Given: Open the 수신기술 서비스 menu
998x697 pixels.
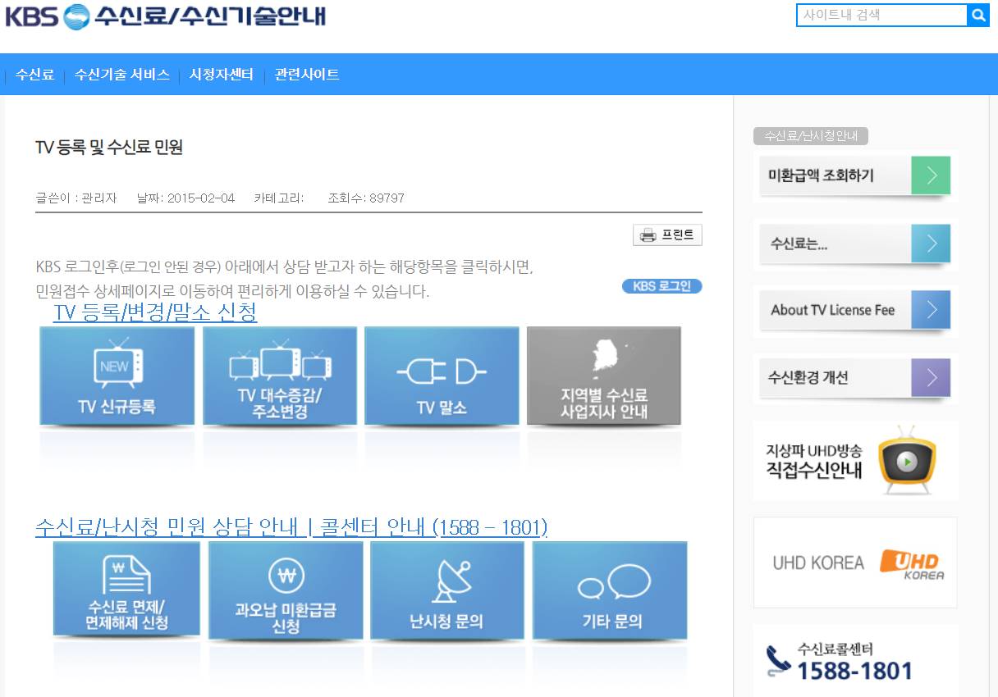Looking at the screenshot, I should click(x=121, y=75).
